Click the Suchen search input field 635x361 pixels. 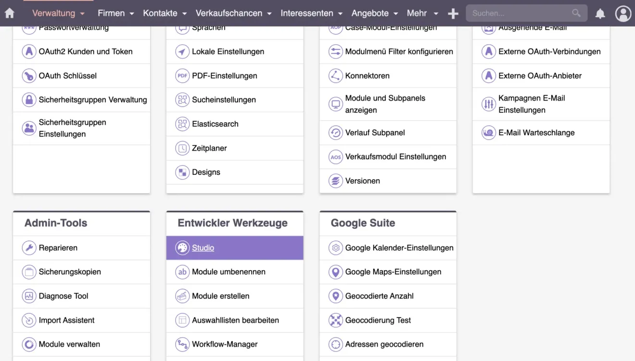(520, 13)
